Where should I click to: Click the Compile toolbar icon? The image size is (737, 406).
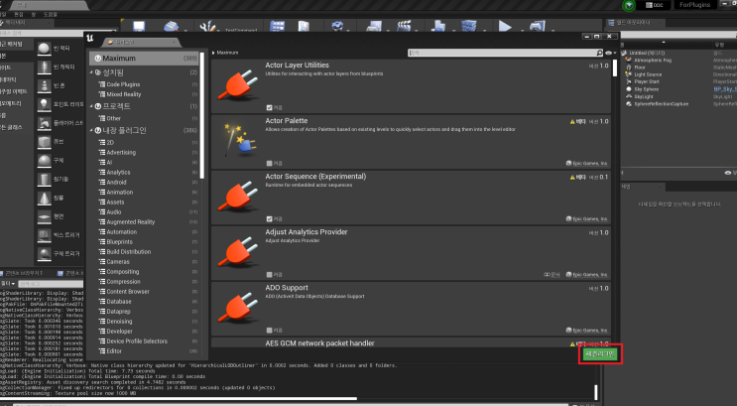pos(468,27)
